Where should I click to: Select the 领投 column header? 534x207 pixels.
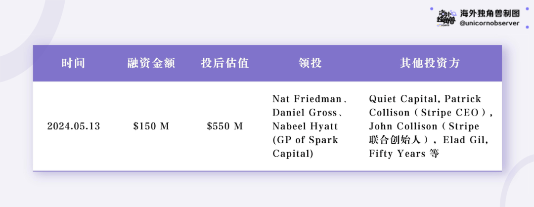point(310,63)
